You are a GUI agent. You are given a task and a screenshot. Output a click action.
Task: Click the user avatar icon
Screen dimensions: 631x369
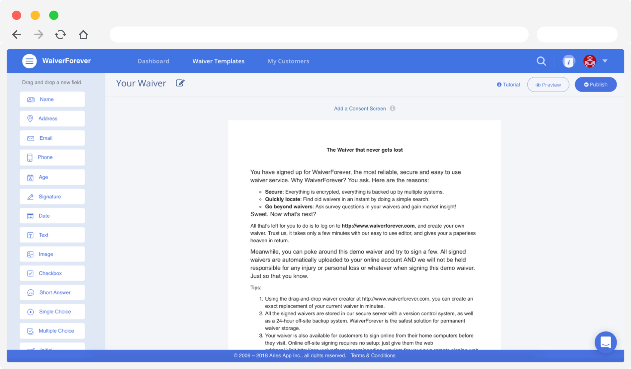click(590, 61)
